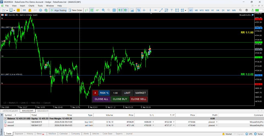Switch chart to line chart
Viewport: 264px width, 136px height.
(97, 10)
